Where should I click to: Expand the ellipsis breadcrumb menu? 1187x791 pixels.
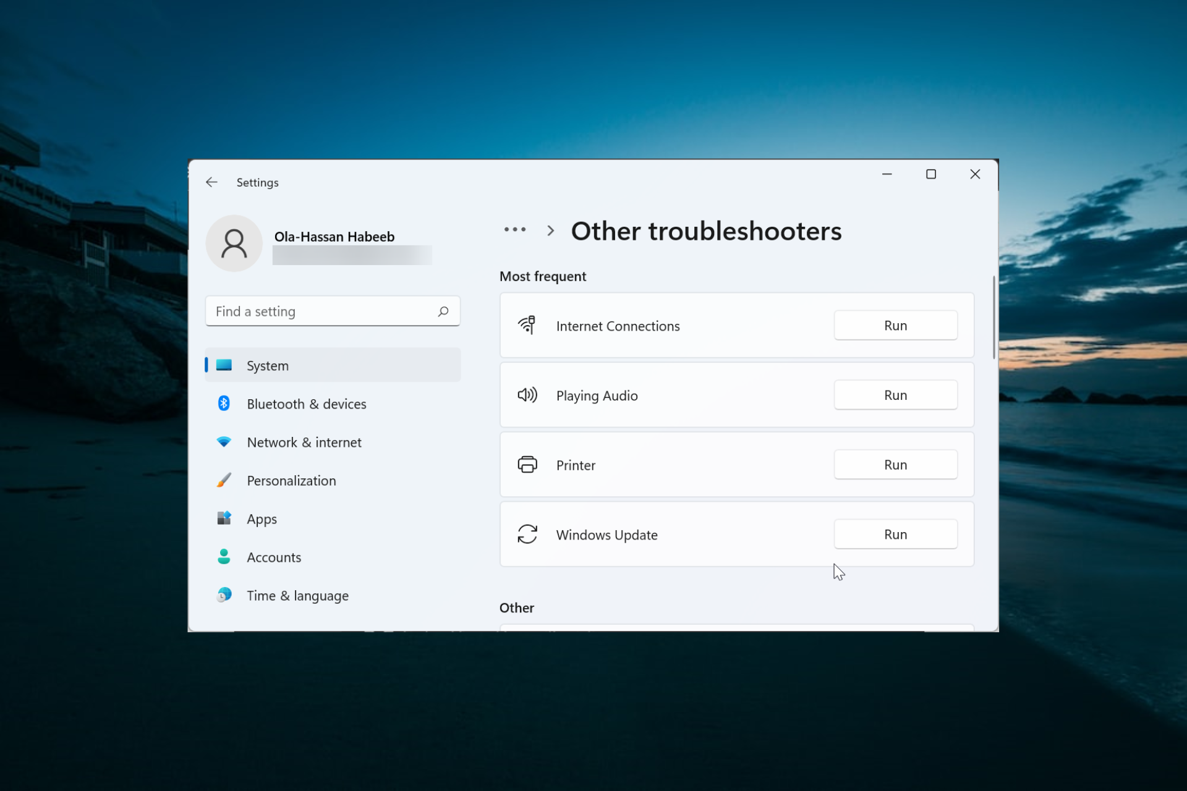click(x=514, y=231)
